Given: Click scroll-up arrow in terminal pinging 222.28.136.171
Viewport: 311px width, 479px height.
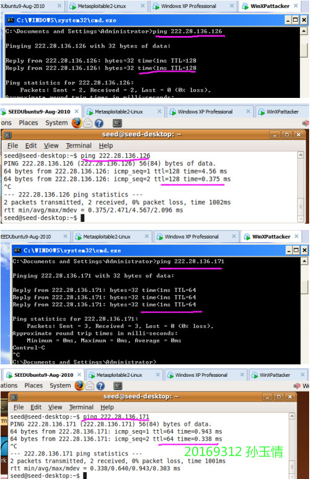Looking at the screenshot, I should pyautogui.click(x=292, y=416).
